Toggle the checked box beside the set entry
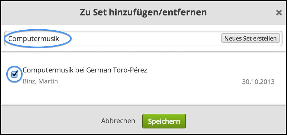Screen dimensions: 287x135 (x=14, y=75)
